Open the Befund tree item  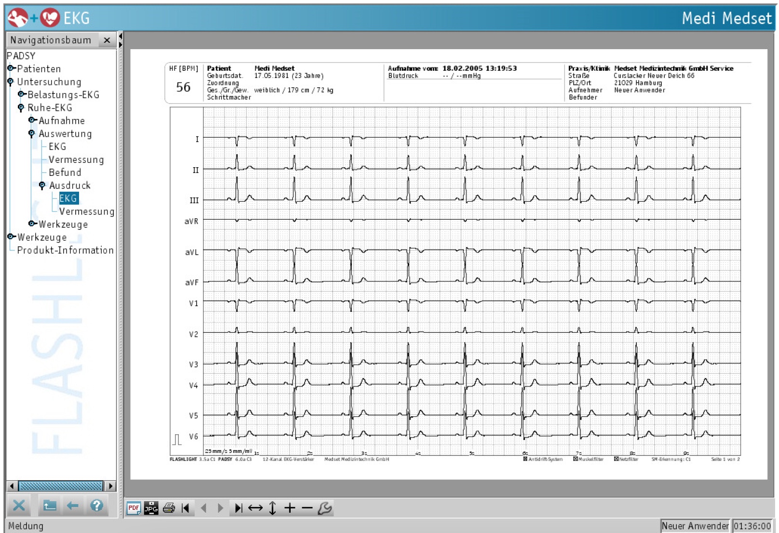pos(65,173)
